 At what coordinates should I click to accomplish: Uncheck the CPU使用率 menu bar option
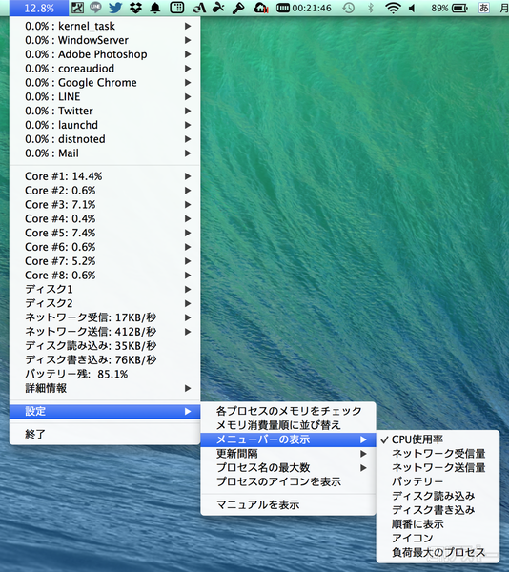coord(438,439)
